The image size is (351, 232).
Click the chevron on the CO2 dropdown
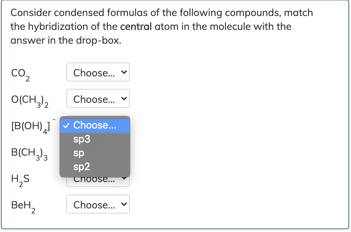pos(124,72)
